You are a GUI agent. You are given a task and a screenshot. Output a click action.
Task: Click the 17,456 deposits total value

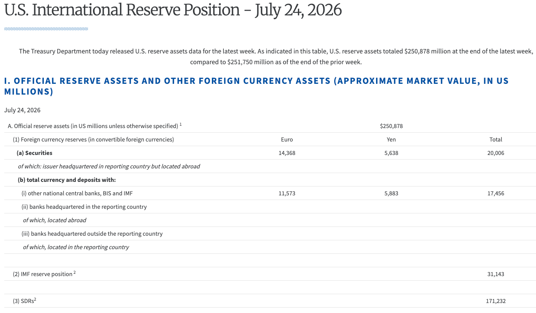pos(496,193)
